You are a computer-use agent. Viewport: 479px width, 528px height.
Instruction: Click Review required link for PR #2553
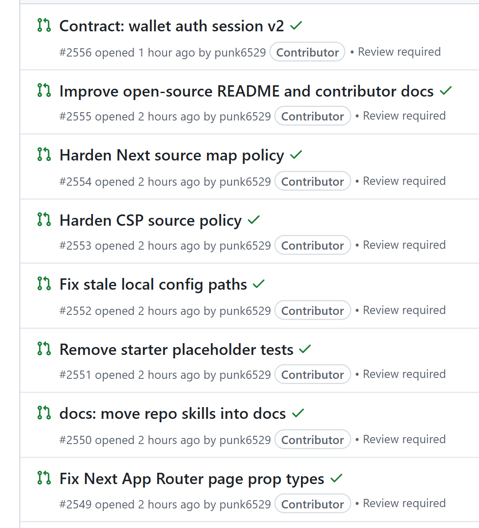tap(404, 245)
